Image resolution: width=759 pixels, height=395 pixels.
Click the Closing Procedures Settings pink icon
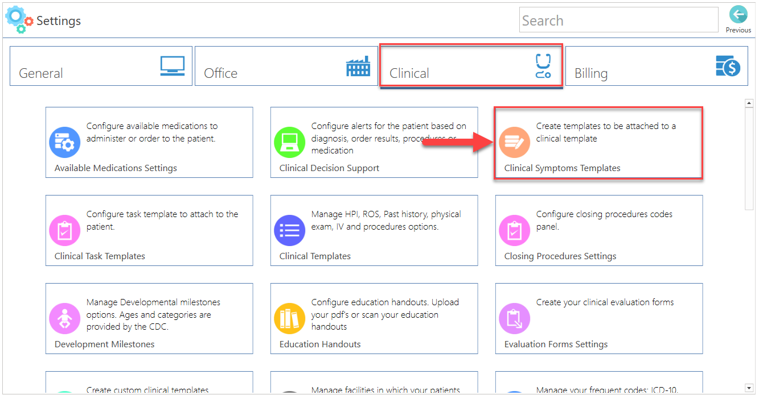(x=515, y=230)
